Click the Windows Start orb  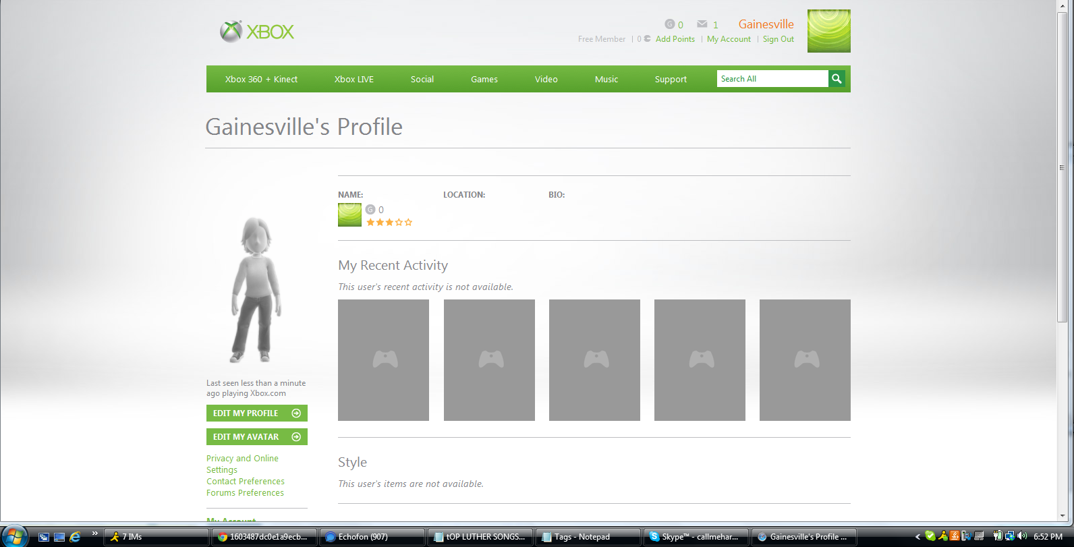pos(13,536)
